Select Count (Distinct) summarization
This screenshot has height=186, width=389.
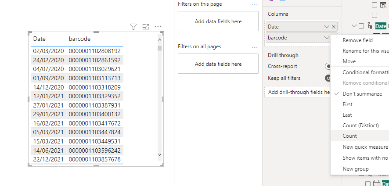(360, 125)
